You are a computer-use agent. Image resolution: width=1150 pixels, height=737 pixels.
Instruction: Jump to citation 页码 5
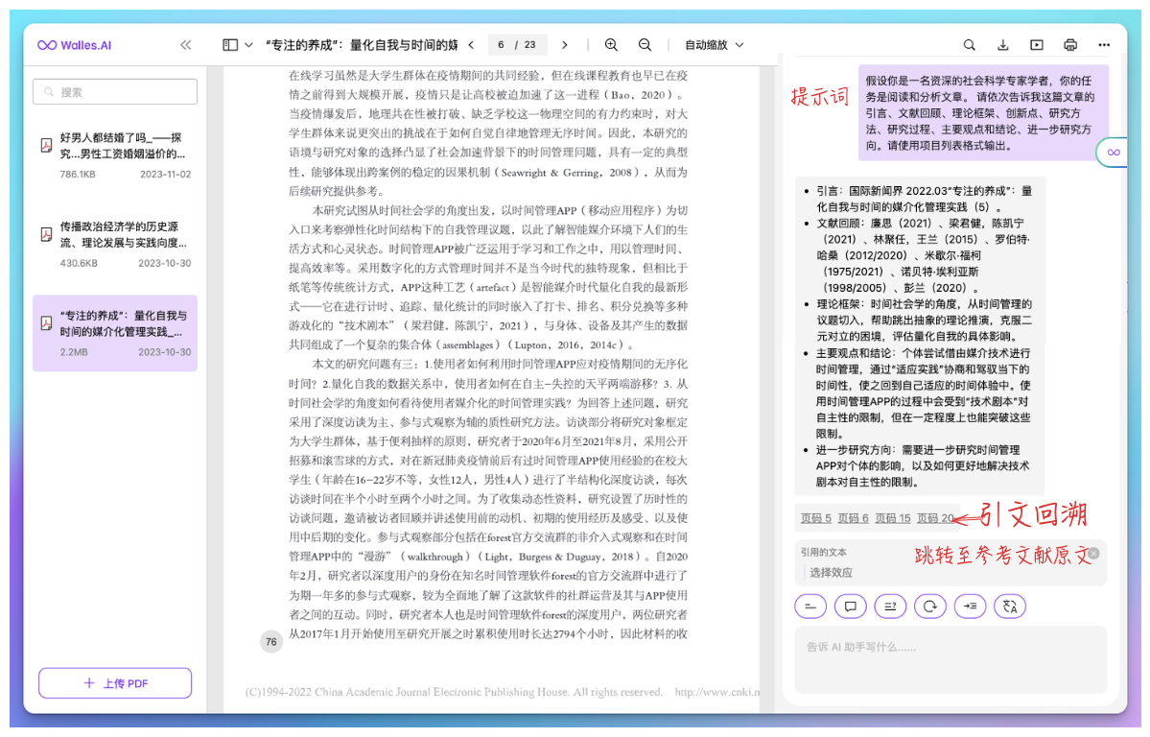tap(815, 518)
